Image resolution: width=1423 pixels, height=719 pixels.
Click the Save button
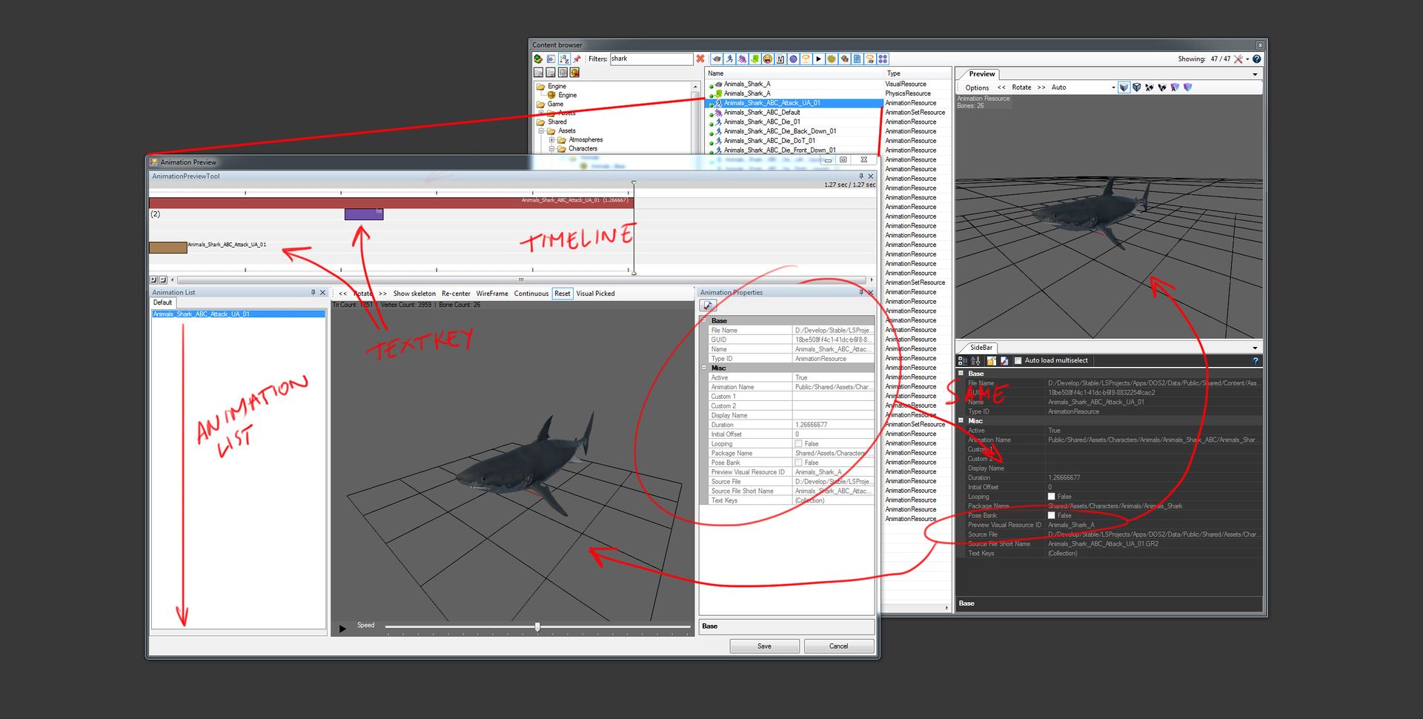point(764,646)
